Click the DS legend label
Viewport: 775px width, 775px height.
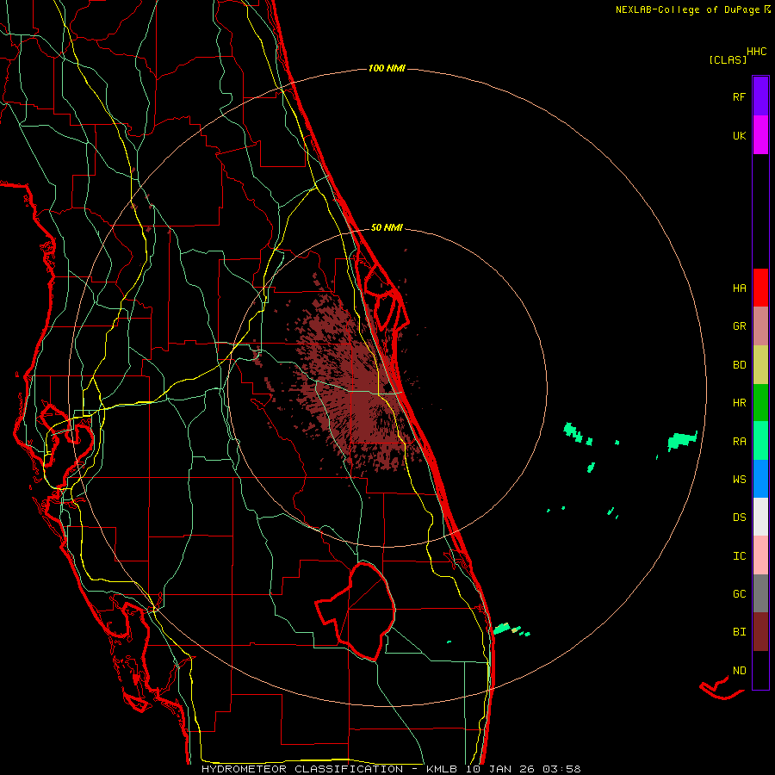pyautogui.click(x=739, y=518)
